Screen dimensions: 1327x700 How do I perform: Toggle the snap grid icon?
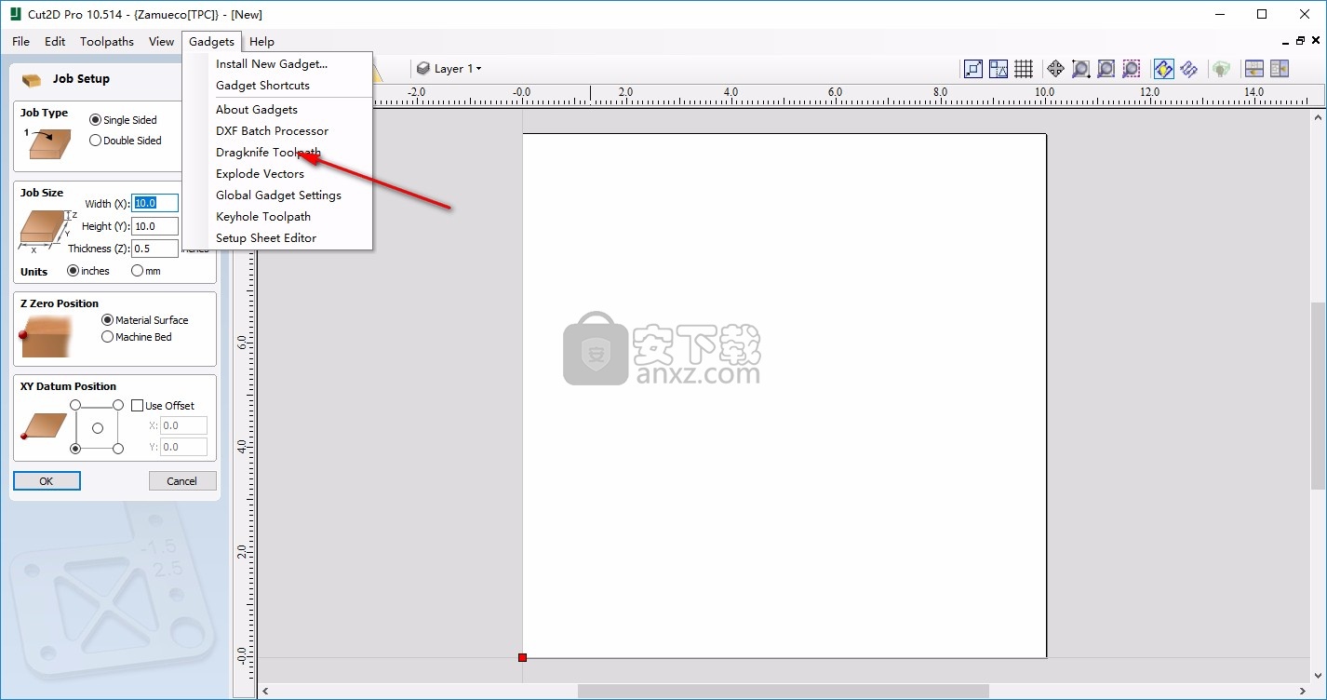1024,69
